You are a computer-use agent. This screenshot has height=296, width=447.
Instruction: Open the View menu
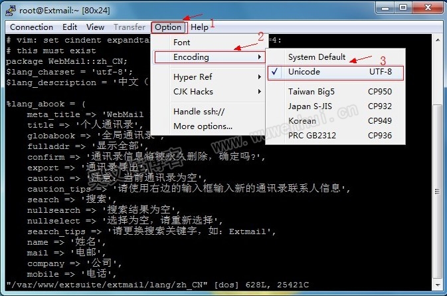(x=95, y=27)
